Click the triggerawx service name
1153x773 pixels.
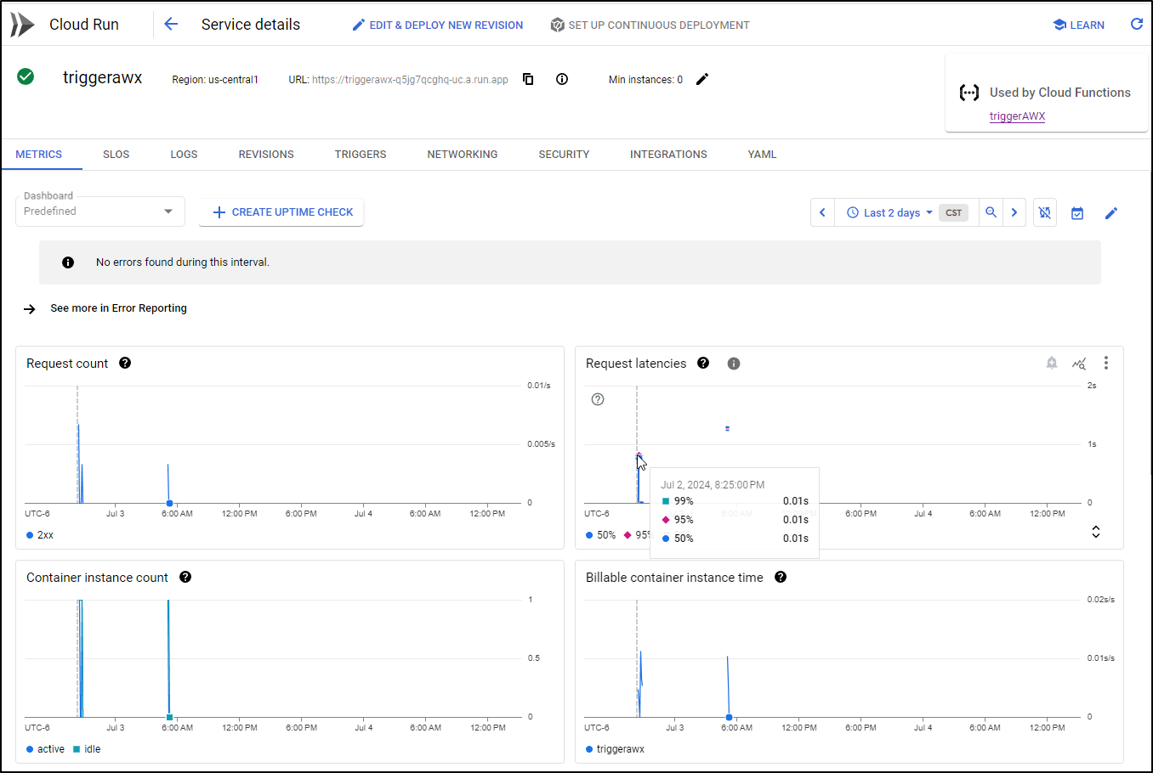point(102,77)
